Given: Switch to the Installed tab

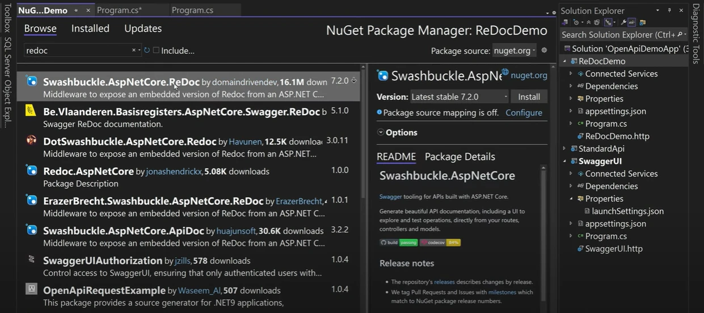Looking at the screenshot, I should [90, 28].
